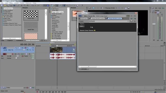Open Event Pan/Crop icon on video clip
Image resolution: width=166 pixels, height=93 pixels.
(x=74, y=49)
